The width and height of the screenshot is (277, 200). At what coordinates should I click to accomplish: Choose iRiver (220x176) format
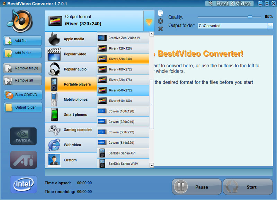coord(123,80)
